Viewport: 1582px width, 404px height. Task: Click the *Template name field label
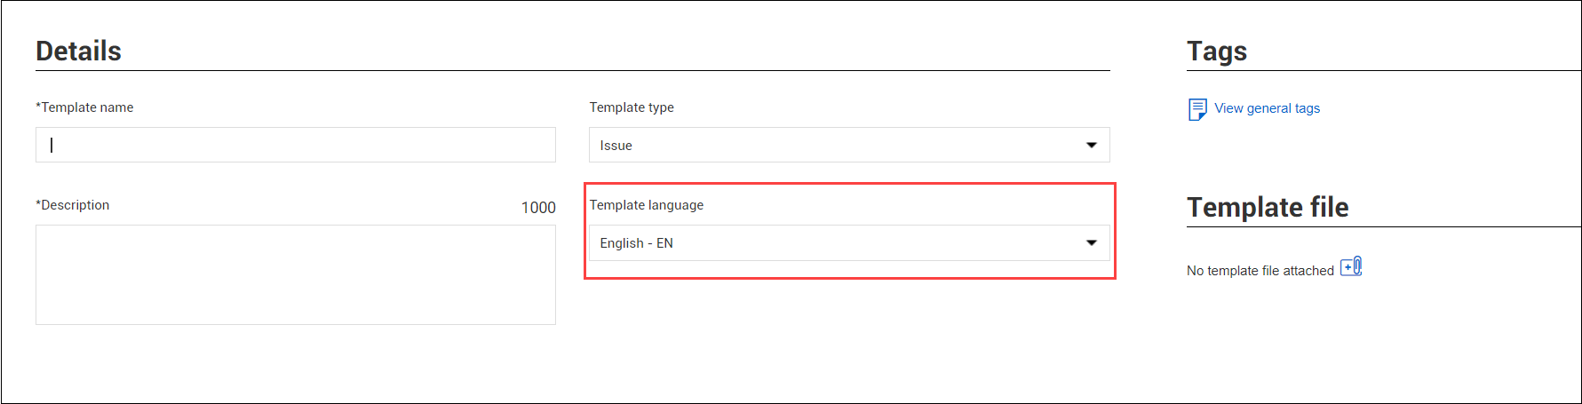pos(84,107)
